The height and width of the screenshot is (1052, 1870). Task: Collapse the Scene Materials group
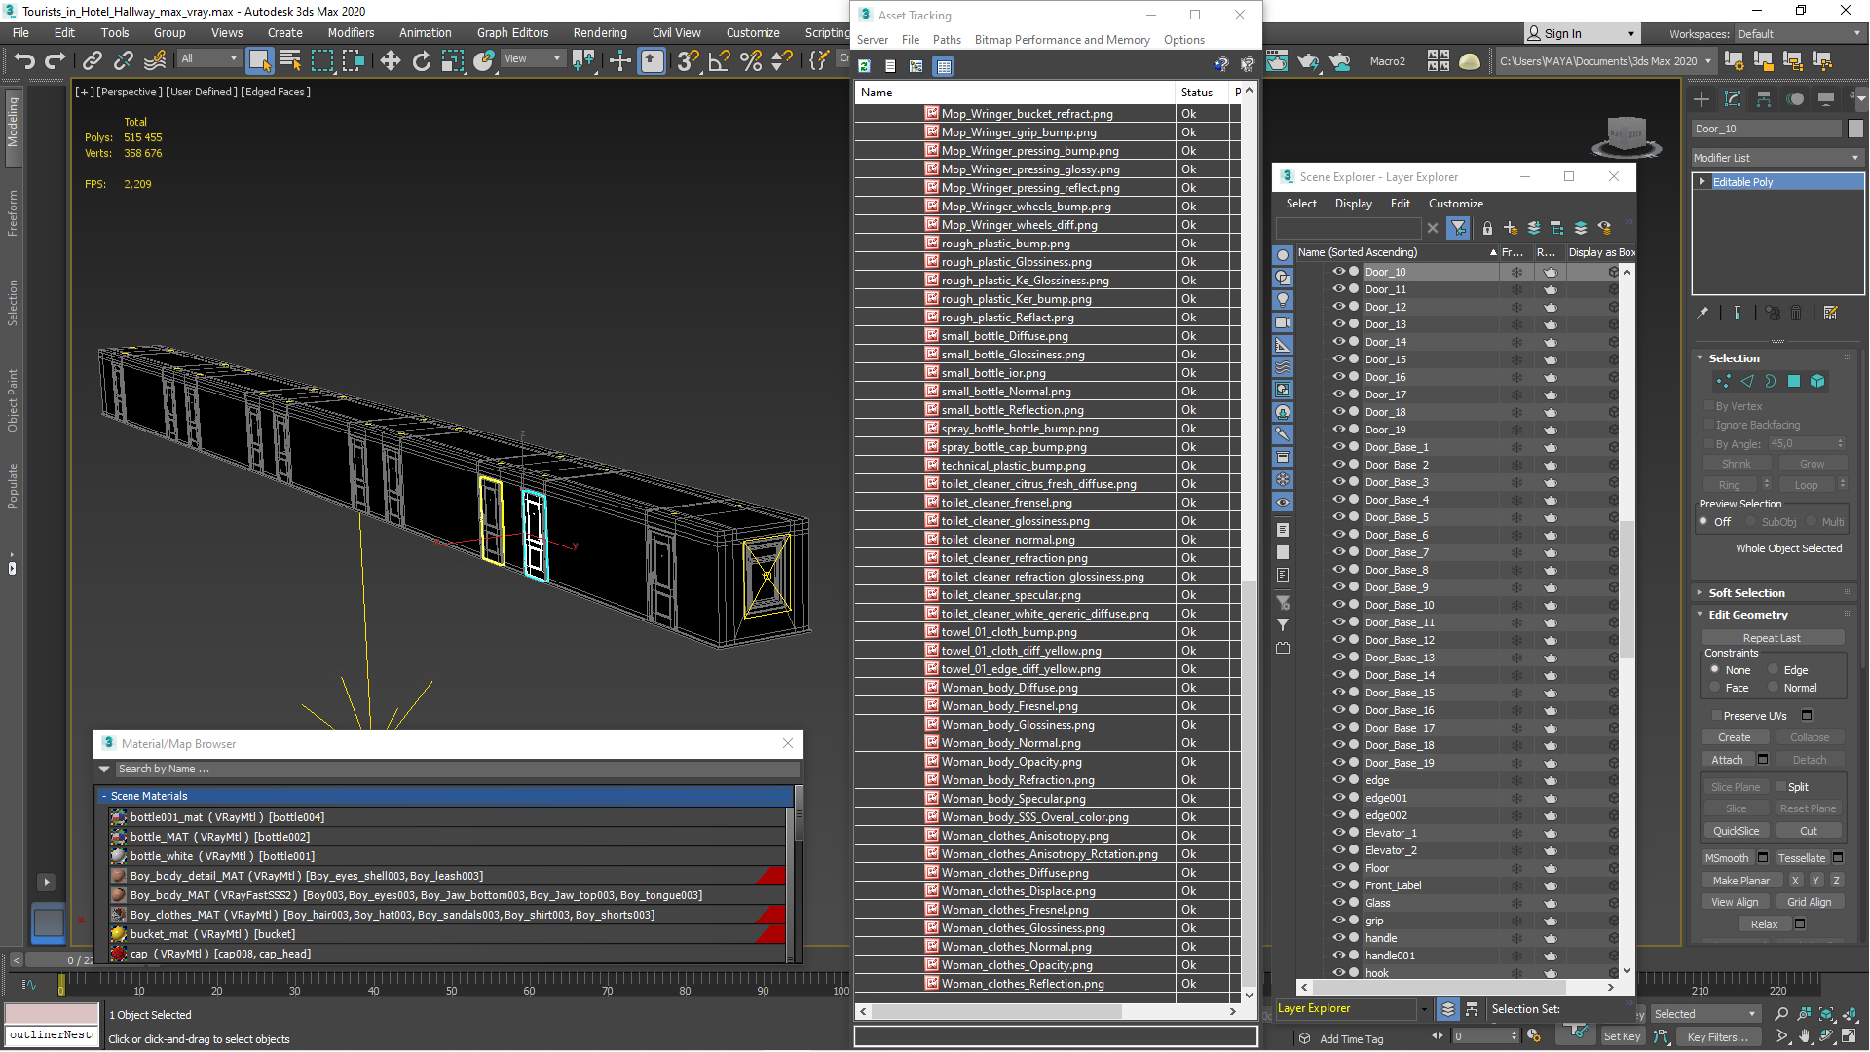(104, 796)
